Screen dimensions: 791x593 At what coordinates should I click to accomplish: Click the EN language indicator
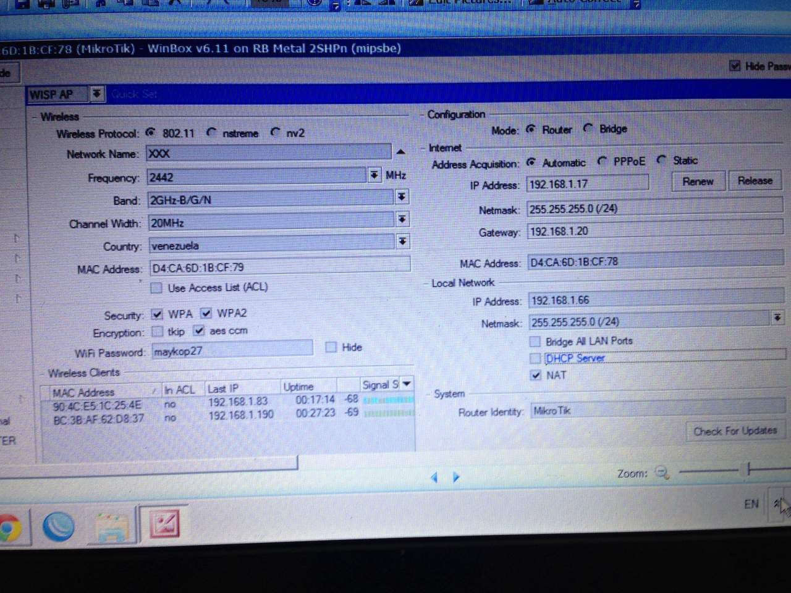pyautogui.click(x=751, y=504)
